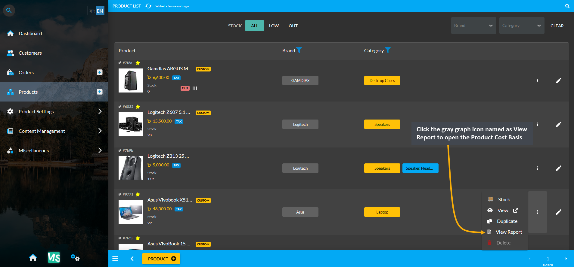Screen dimensions: 574x267
Task: Click the MS logo in bottom sidebar
Action: (x=54, y=257)
